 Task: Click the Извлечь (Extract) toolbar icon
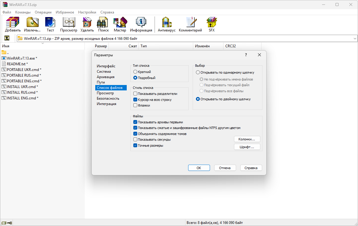tap(32, 22)
